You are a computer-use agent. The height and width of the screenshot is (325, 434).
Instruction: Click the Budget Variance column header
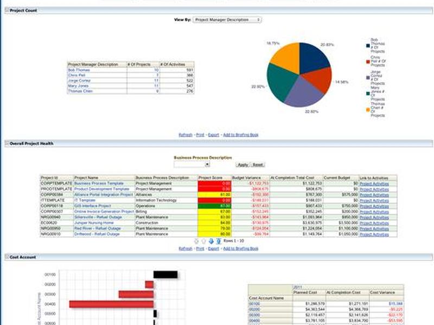pyautogui.click(x=251, y=178)
